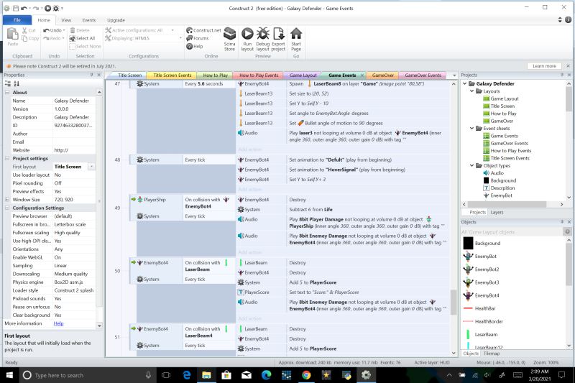Click the Delete trash icon
Image resolution: width=575 pixels, height=383 pixels.
tap(73, 30)
